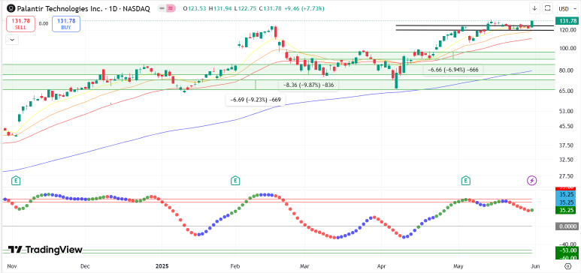
Task: Click the Jun label on time axis
Action: [x=536, y=266]
